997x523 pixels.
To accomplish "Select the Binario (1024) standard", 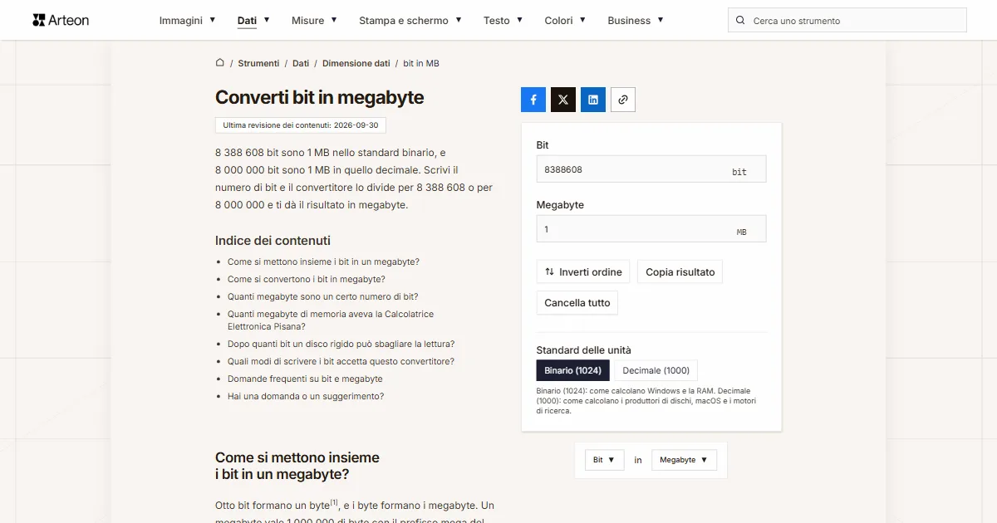I will point(573,370).
